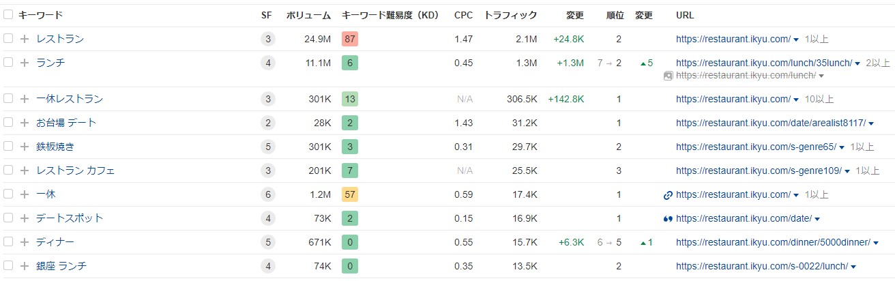Screen dimensions: 895x281
Task: Open the レストラン keyword link
Action: point(60,39)
